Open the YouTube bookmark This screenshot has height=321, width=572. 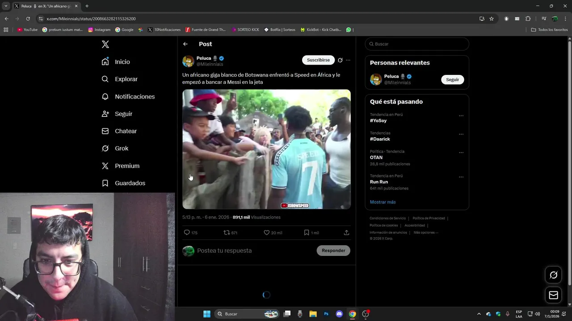click(x=27, y=30)
